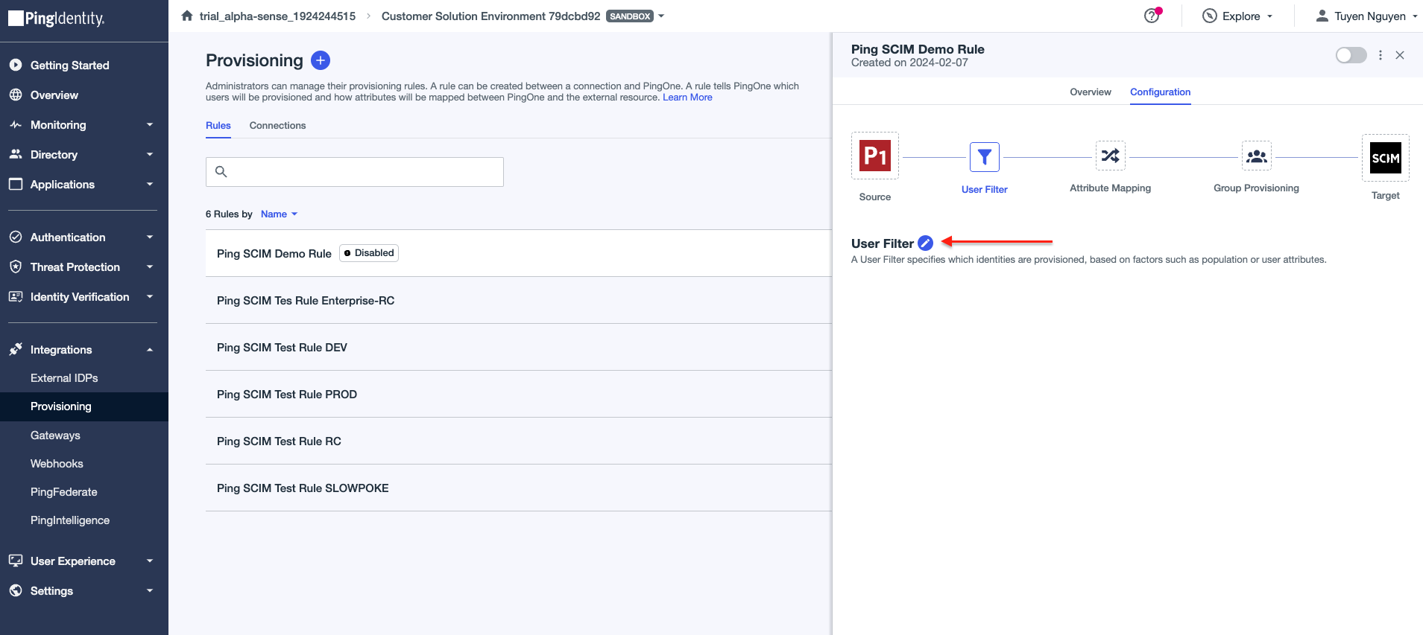
Task: Open the environment SANDBOX dropdown
Action: point(661,16)
